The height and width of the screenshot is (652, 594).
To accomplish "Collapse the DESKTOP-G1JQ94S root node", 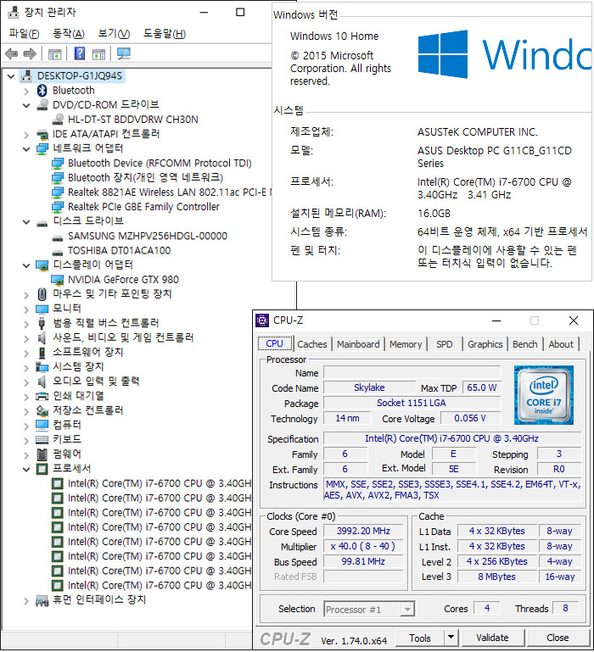I will pyautogui.click(x=11, y=76).
